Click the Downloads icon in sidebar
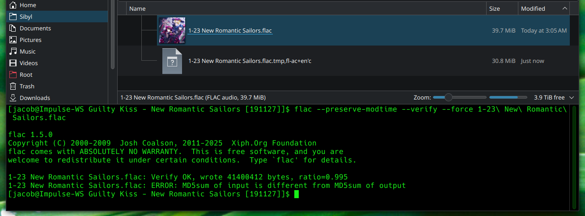Screen dimensions: 585x216 (13, 98)
